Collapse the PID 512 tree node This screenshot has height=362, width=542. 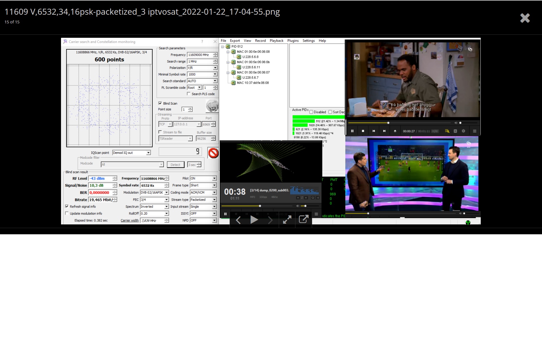223,47
